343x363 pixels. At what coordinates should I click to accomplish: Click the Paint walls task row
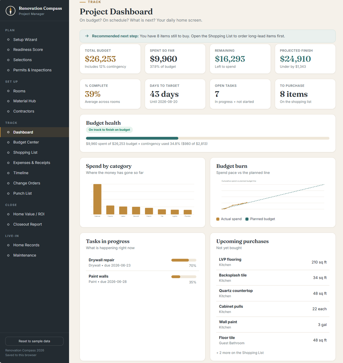[143, 279]
